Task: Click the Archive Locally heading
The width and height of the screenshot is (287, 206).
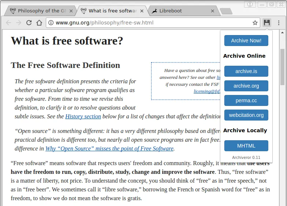Action: coord(245,130)
